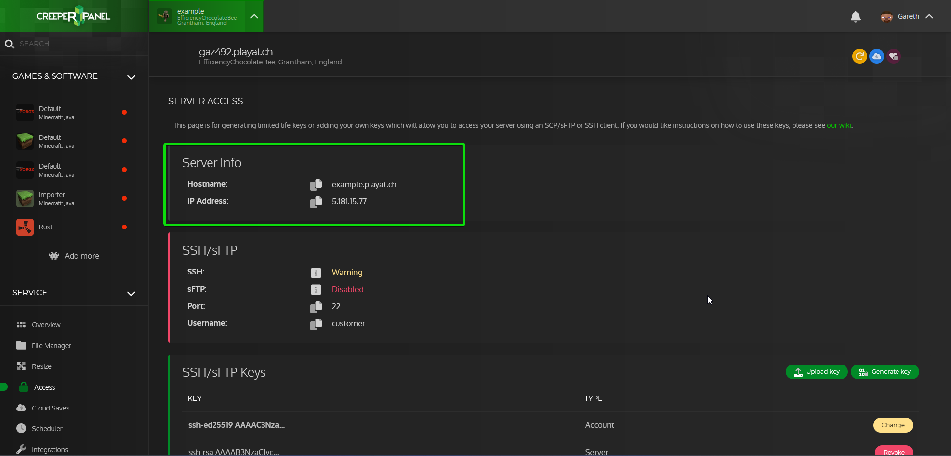
Task: Click the KEY column header
Action: pyautogui.click(x=194, y=399)
